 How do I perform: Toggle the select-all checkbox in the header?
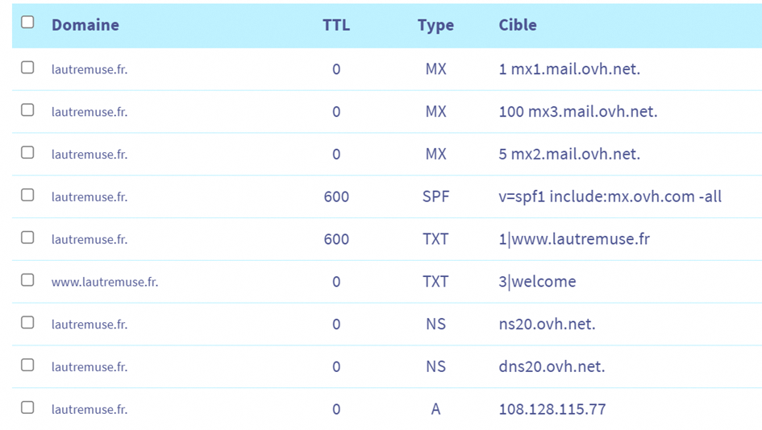27,23
